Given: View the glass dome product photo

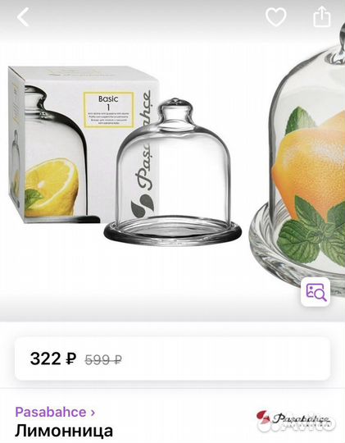Looking at the screenshot, I should pos(173,172).
